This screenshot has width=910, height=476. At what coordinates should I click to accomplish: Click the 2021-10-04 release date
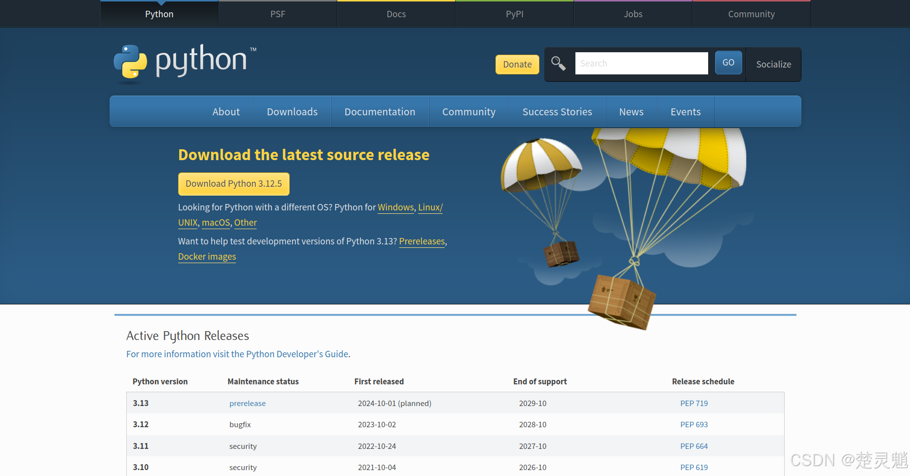click(377, 468)
